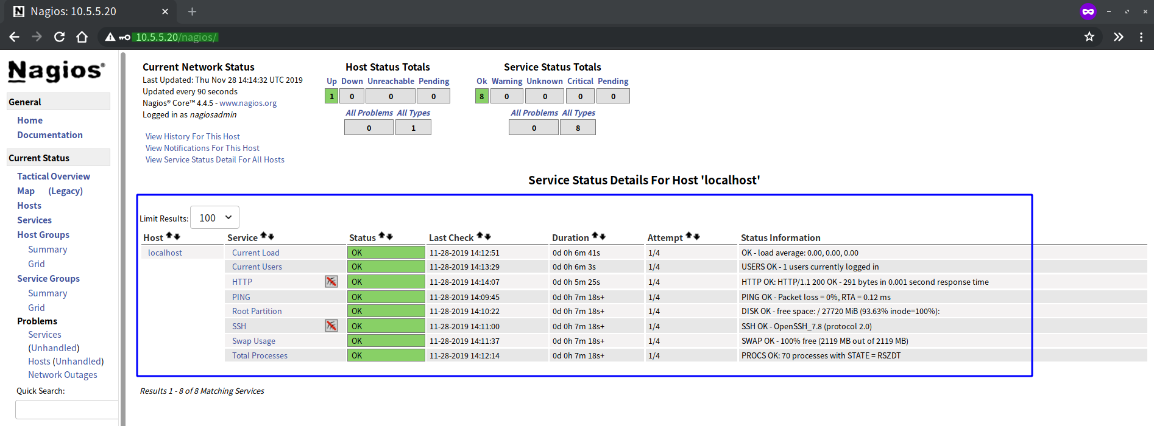The height and width of the screenshot is (426, 1154).
Task: Click the Nagios logo
Action: (x=57, y=71)
